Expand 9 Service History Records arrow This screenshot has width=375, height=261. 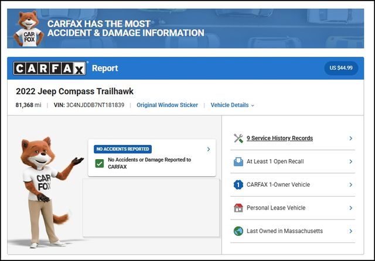tap(350, 139)
